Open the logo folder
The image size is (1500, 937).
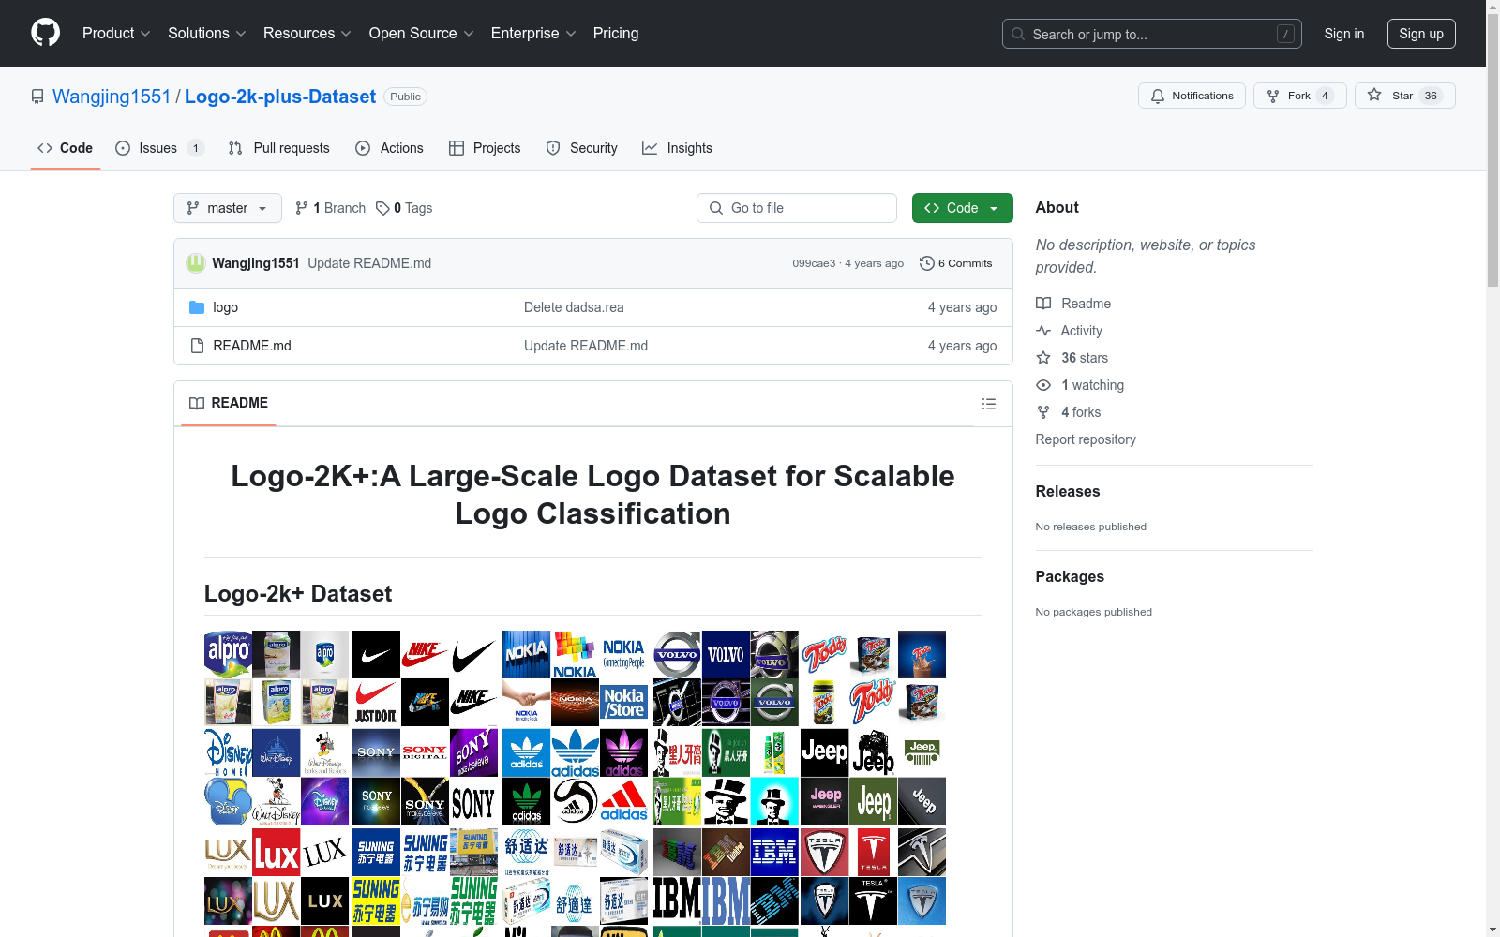pyautogui.click(x=225, y=307)
